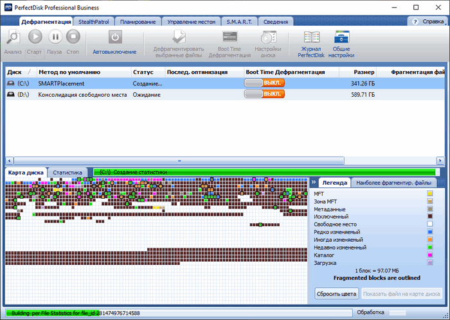
Task: Click the Недавно измененный green swatch
Action: 430,248
